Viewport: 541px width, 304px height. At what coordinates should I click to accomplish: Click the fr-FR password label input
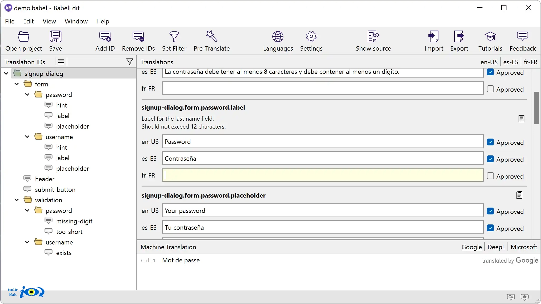[x=323, y=175]
